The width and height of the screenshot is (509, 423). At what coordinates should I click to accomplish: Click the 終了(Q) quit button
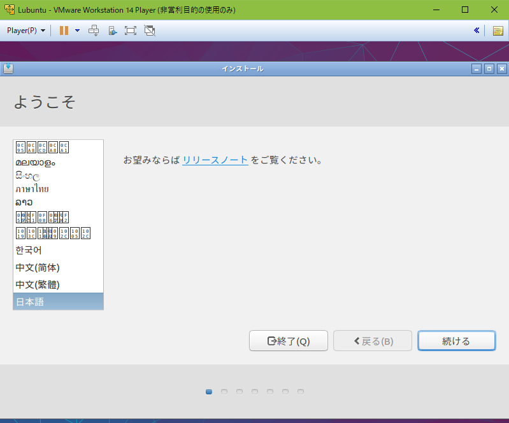click(288, 341)
